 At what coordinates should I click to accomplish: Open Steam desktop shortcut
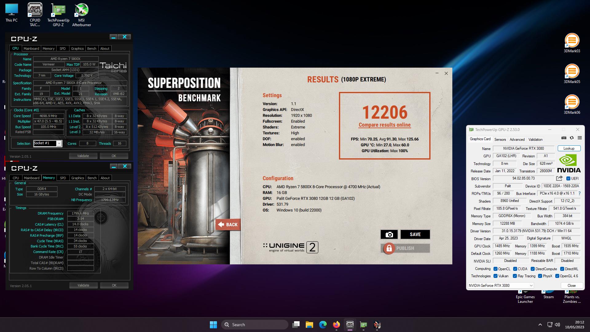coord(549,294)
